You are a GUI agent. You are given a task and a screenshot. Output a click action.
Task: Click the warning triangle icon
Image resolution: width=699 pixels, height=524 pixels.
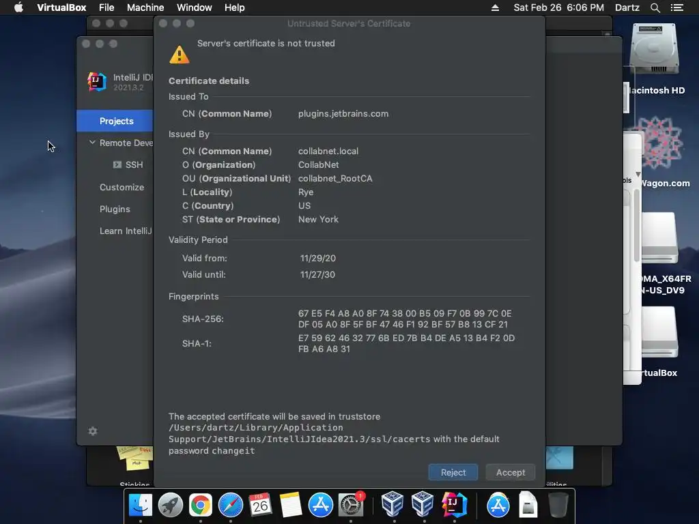coord(180,55)
